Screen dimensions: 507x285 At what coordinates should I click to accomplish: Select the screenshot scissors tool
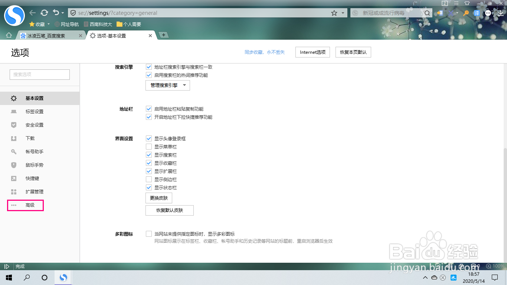451,13
